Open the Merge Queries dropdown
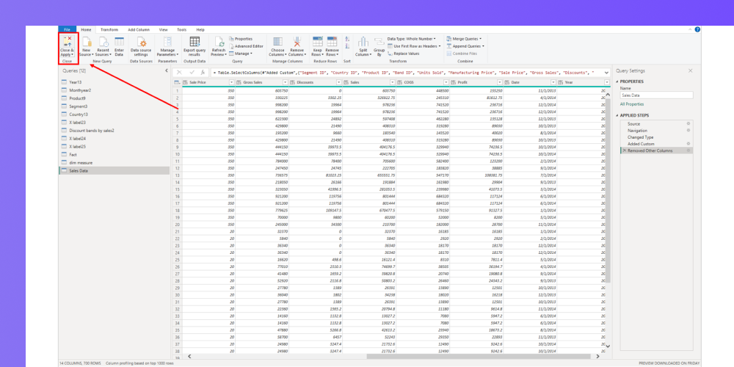Image resolution: width=734 pixels, height=367 pixels. point(464,38)
